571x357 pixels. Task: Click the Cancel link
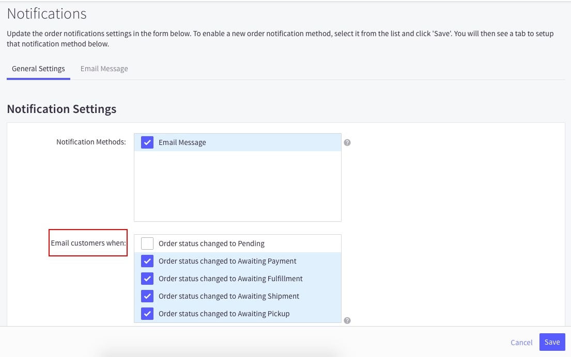tap(521, 343)
